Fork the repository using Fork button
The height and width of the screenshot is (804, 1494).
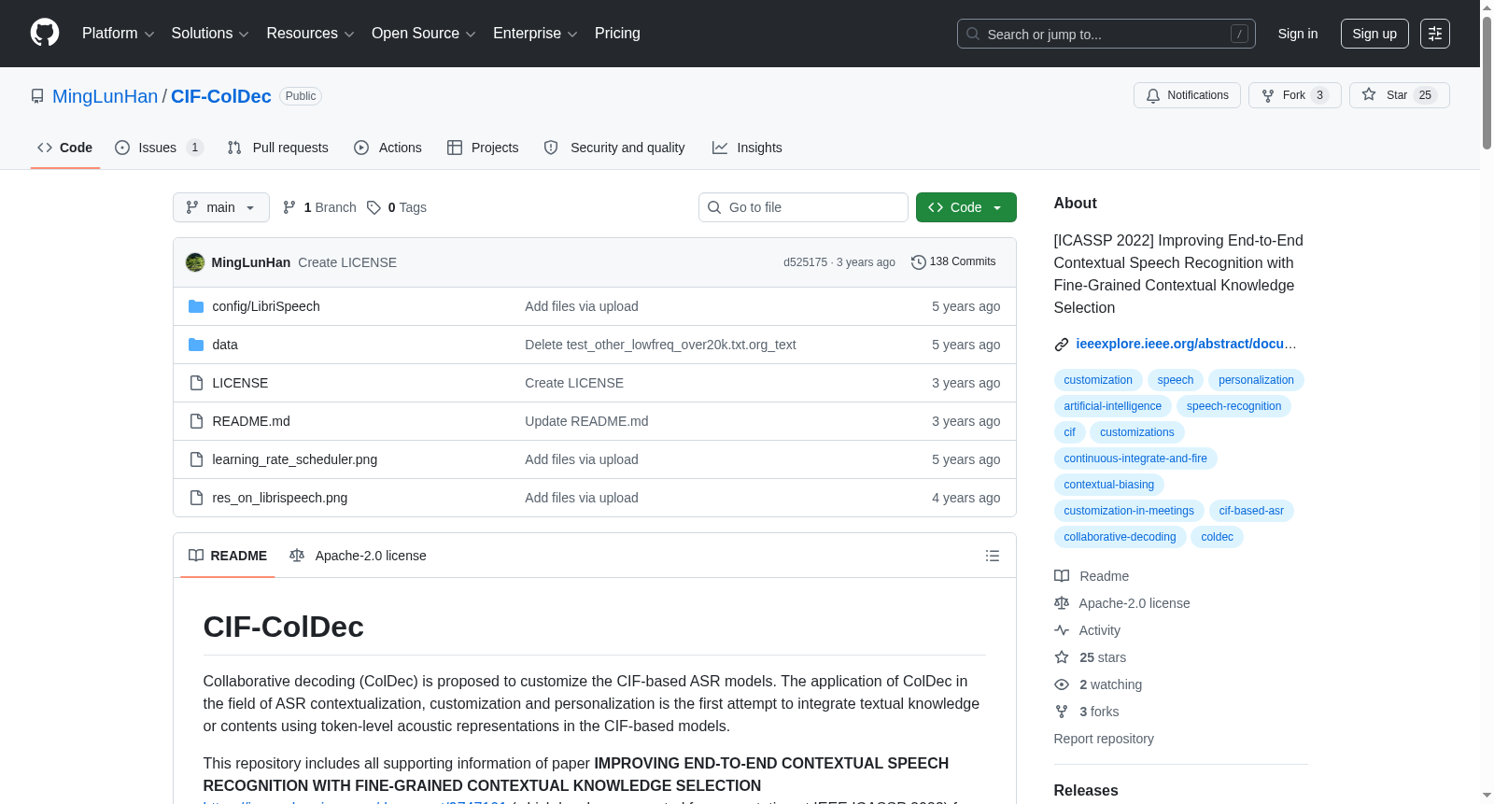pos(1295,95)
